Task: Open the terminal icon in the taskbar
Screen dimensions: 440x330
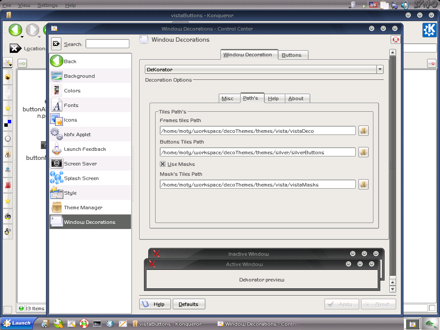Action: 97,324
